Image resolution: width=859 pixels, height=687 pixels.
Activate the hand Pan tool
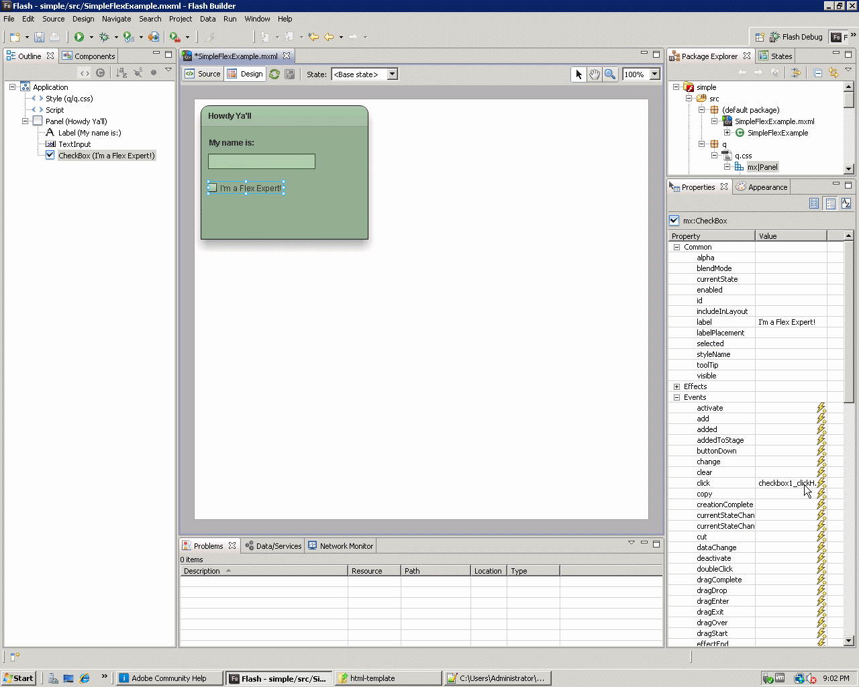pos(595,74)
